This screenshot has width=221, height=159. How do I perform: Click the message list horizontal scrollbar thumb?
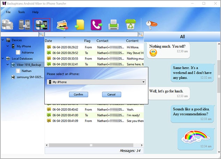pyautogui.click(x=91, y=145)
